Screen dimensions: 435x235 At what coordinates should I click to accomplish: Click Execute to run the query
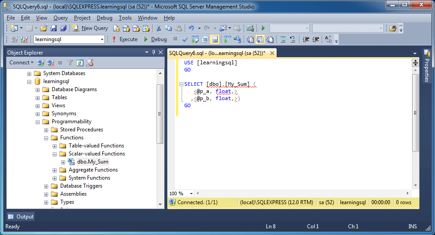124,39
